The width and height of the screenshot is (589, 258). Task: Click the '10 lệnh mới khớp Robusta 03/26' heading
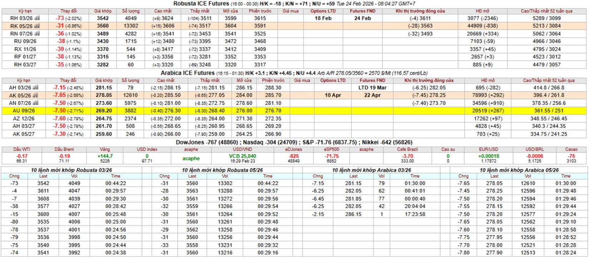71,170
